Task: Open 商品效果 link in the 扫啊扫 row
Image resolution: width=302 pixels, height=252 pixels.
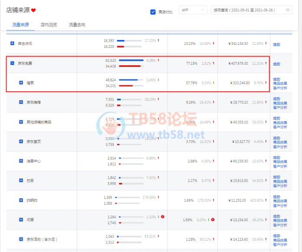Action: click(x=280, y=201)
